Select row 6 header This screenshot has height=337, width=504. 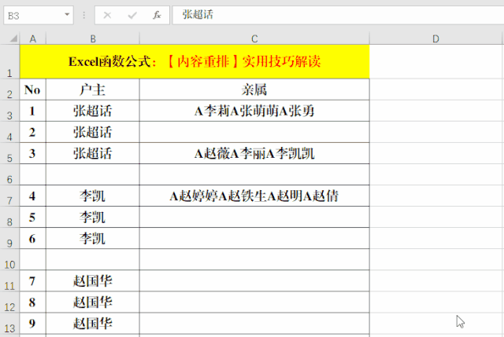[9, 174]
